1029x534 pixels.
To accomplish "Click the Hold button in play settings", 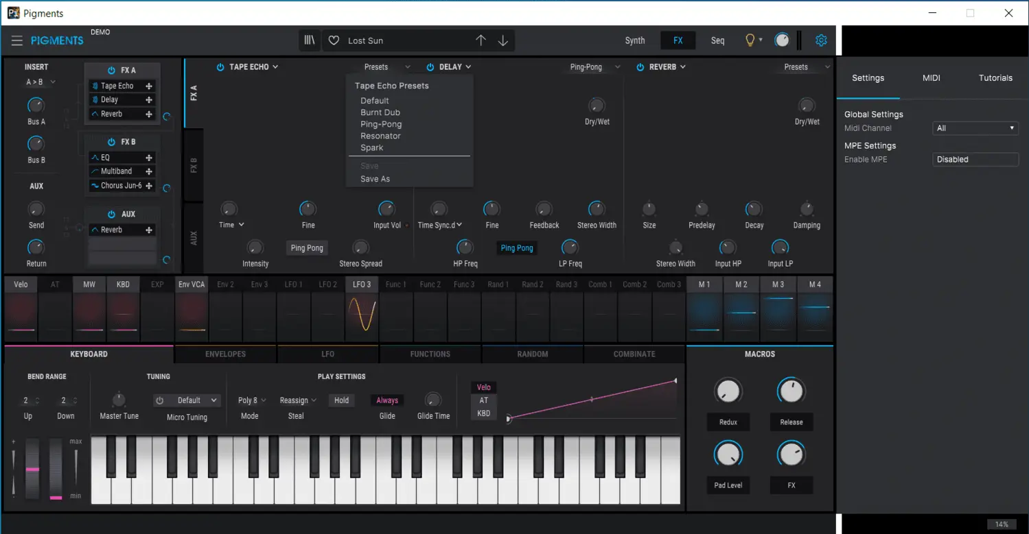I will click(x=342, y=400).
